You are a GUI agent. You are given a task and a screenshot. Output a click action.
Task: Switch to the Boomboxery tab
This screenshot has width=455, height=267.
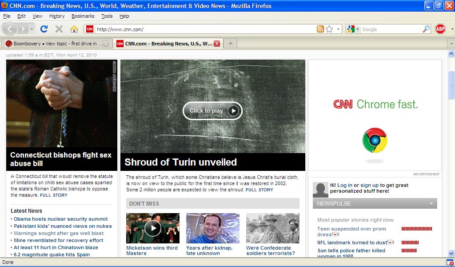click(57, 44)
